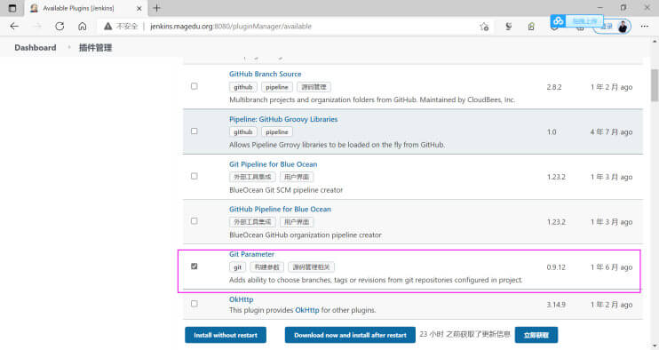
Task: Check the OkHttp plugin checkbox
Action: click(195, 303)
